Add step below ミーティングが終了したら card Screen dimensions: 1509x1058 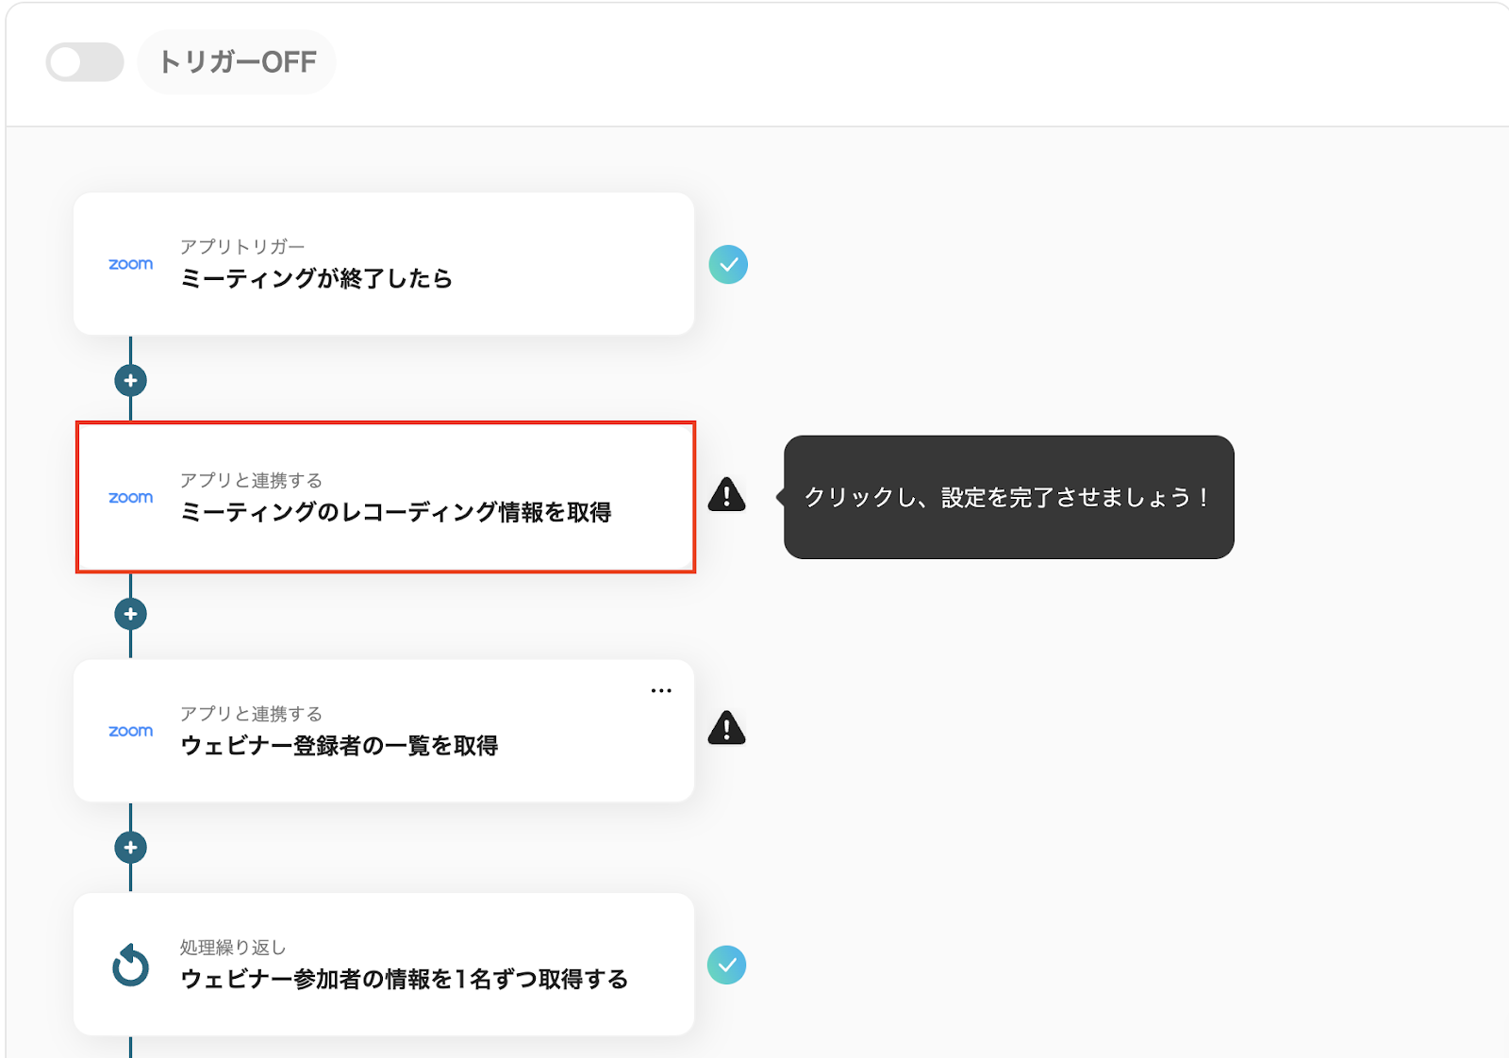coord(130,381)
